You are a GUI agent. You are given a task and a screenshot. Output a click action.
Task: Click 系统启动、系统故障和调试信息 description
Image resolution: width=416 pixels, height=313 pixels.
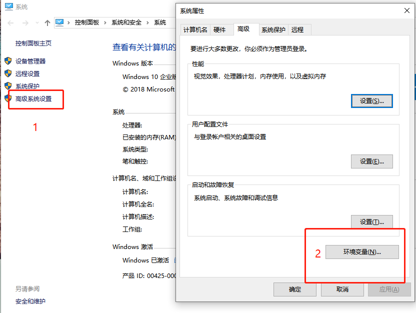[x=236, y=198]
